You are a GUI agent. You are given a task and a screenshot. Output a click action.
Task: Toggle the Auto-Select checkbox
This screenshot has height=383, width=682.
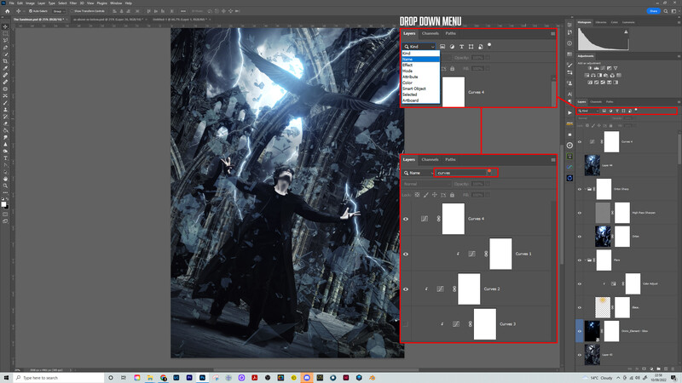pos(31,11)
